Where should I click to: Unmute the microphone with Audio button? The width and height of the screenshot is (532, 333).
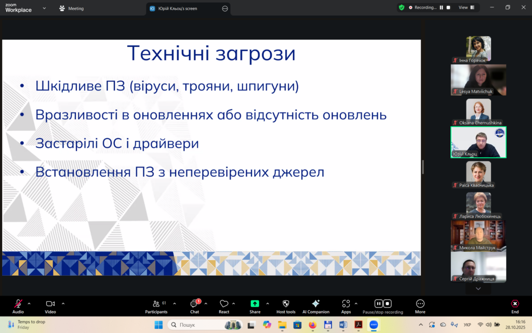pyautogui.click(x=18, y=304)
